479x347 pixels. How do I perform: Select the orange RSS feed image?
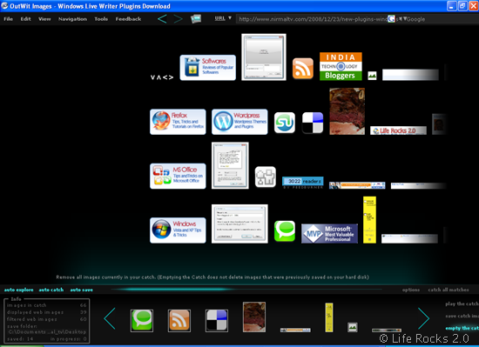303,69
